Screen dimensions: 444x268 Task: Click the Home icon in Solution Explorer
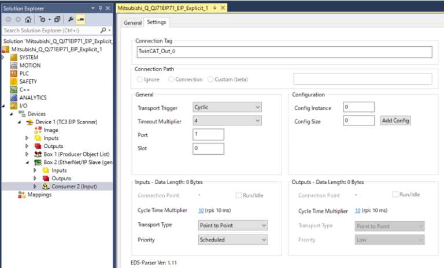[x=28, y=19]
